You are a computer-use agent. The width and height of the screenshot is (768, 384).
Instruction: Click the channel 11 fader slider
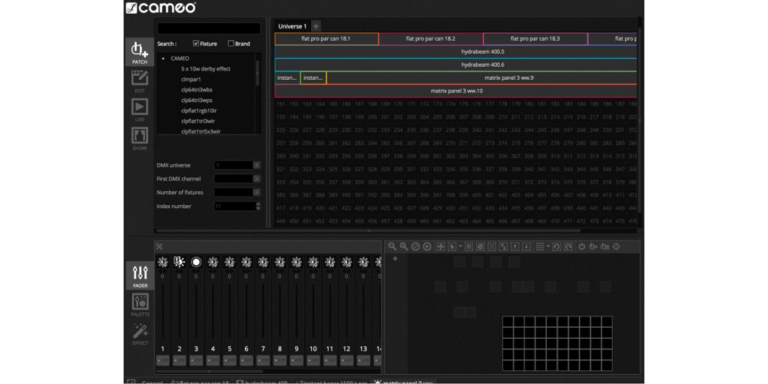(x=329, y=313)
